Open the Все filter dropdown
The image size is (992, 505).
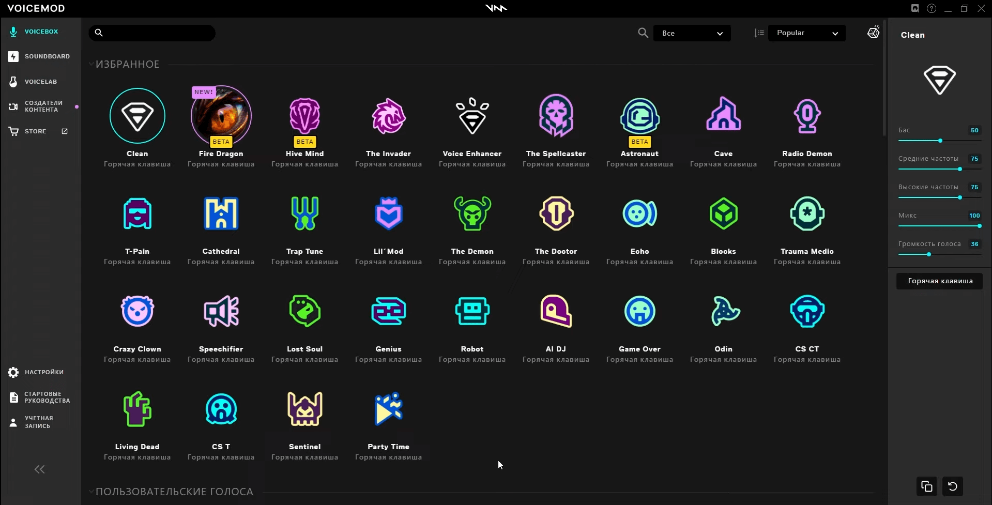pos(692,33)
